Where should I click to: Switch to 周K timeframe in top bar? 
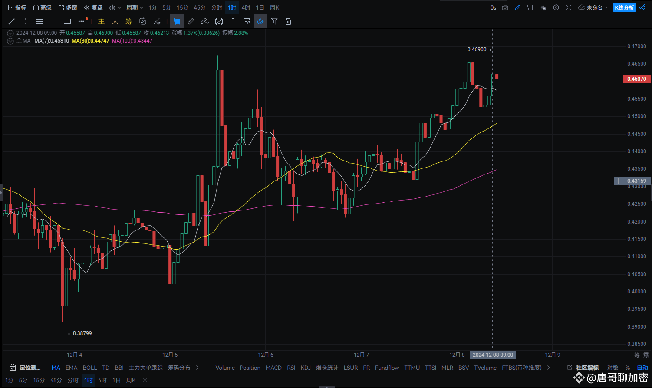point(274,7)
